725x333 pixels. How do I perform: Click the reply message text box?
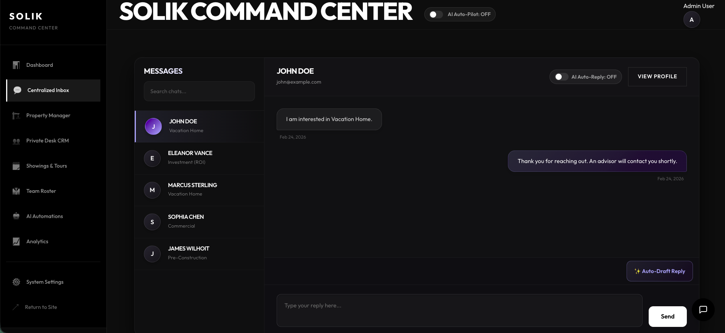point(459,310)
